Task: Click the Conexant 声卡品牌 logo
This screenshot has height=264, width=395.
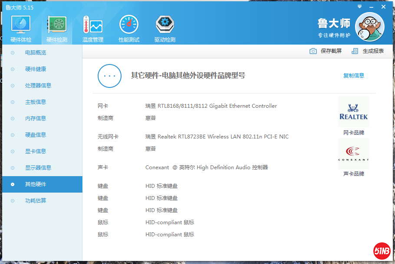Action: coord(353,154)
